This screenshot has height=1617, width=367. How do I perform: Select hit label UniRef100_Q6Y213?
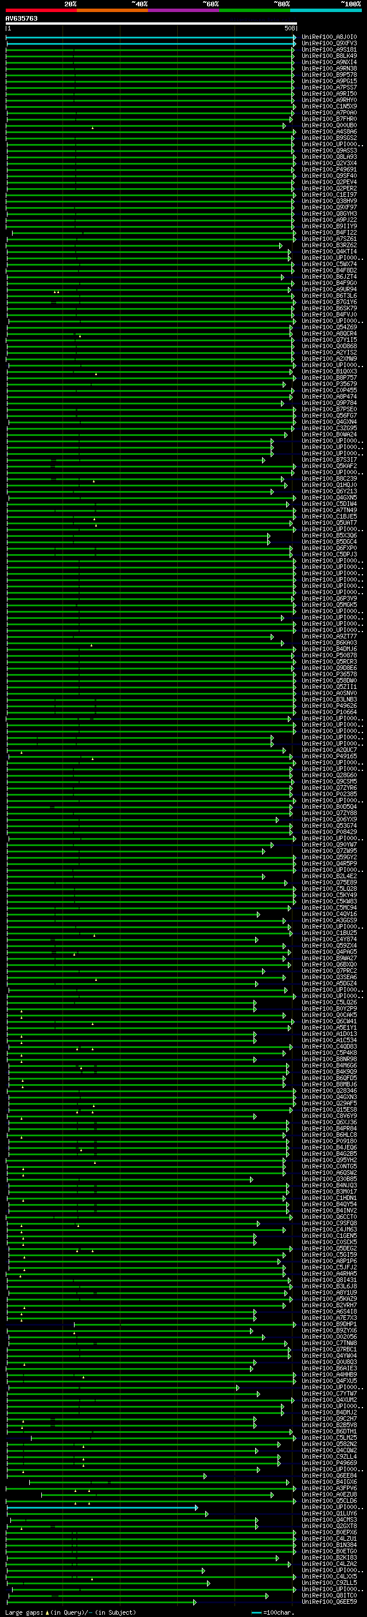329,492
